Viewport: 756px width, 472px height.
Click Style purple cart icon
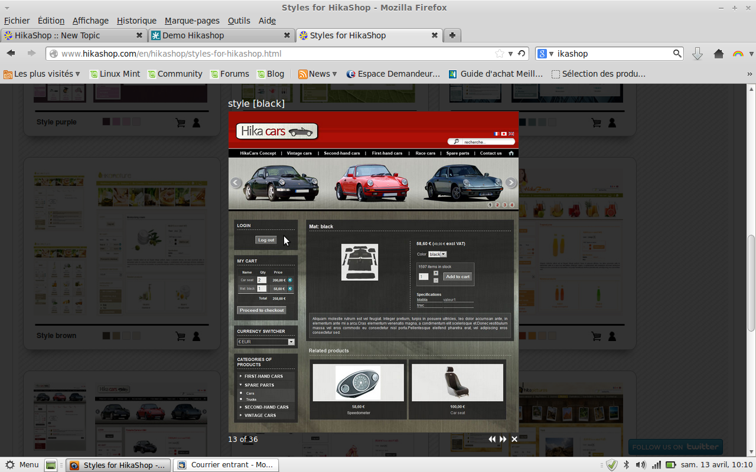[x=180, y=122]
